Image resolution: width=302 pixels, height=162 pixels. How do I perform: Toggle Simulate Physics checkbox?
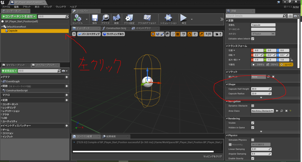tap(253, 140)
